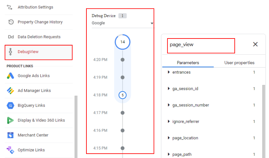269x158 pixels.
Task: Expand the ga_session_id parameter
Action: [x=169, y=89]
